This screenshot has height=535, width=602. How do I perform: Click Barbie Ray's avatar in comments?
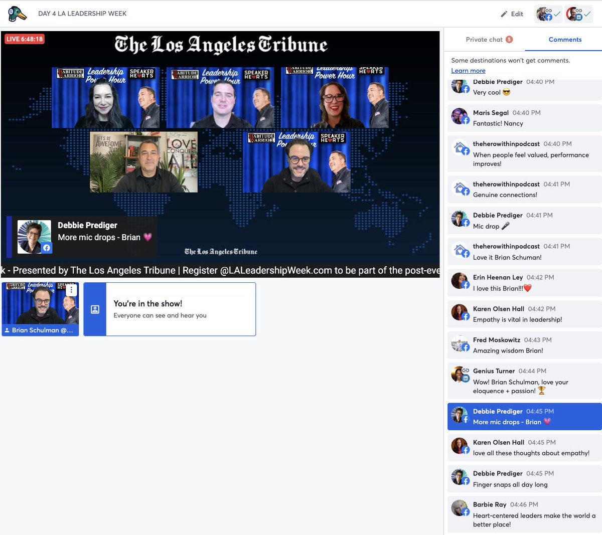pyautogui.click(x=460, y=508)
